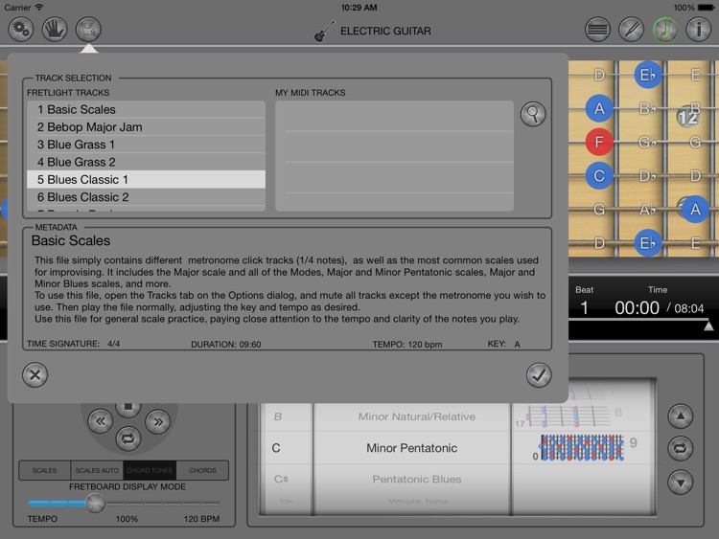Tap the up arrow scale selector button
This screenshot has width=719, height=539.
681,416
